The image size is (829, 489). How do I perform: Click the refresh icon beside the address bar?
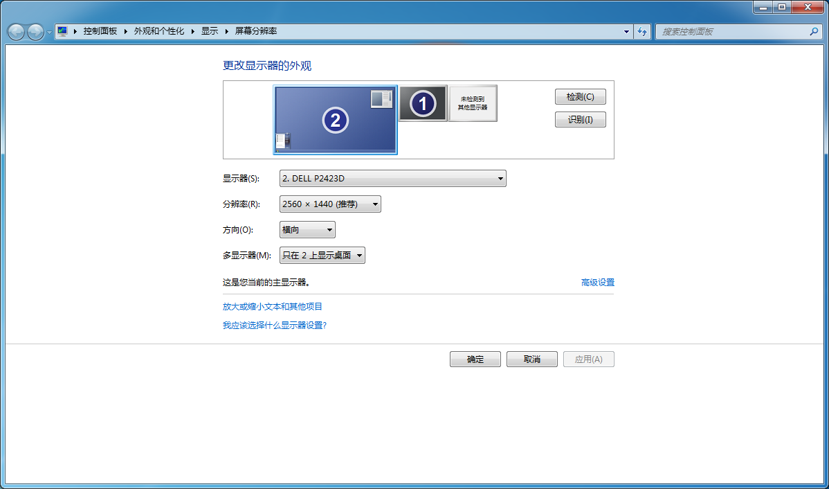(x=642, y=30)
